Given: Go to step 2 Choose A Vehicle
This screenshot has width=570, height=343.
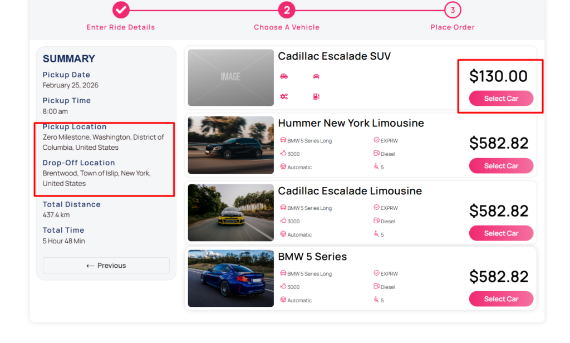Looking at the screenshot, I should coord(286,9).
